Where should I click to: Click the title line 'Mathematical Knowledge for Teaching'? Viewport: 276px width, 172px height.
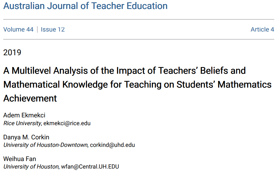[82, 84]
